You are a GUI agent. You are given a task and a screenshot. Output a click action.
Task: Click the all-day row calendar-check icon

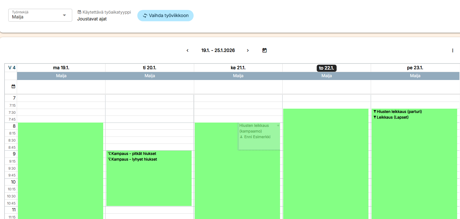pyautogui.click(x=13, y=87)
